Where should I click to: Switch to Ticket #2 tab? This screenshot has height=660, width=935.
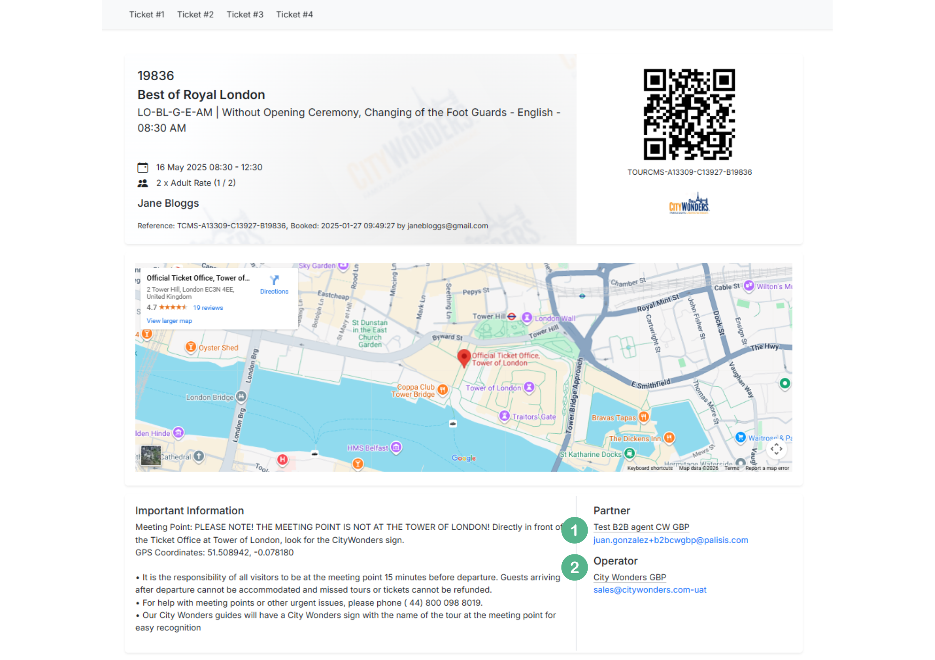pos(195,15)
